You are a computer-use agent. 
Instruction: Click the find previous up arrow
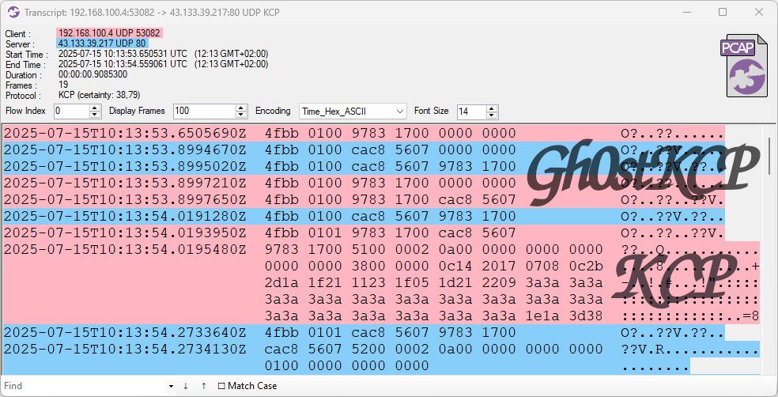[203, 386]
